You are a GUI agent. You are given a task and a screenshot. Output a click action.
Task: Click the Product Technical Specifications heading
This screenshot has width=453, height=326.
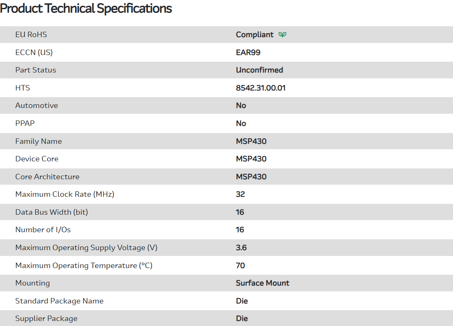pyautogui.click(x=86, y=8)
